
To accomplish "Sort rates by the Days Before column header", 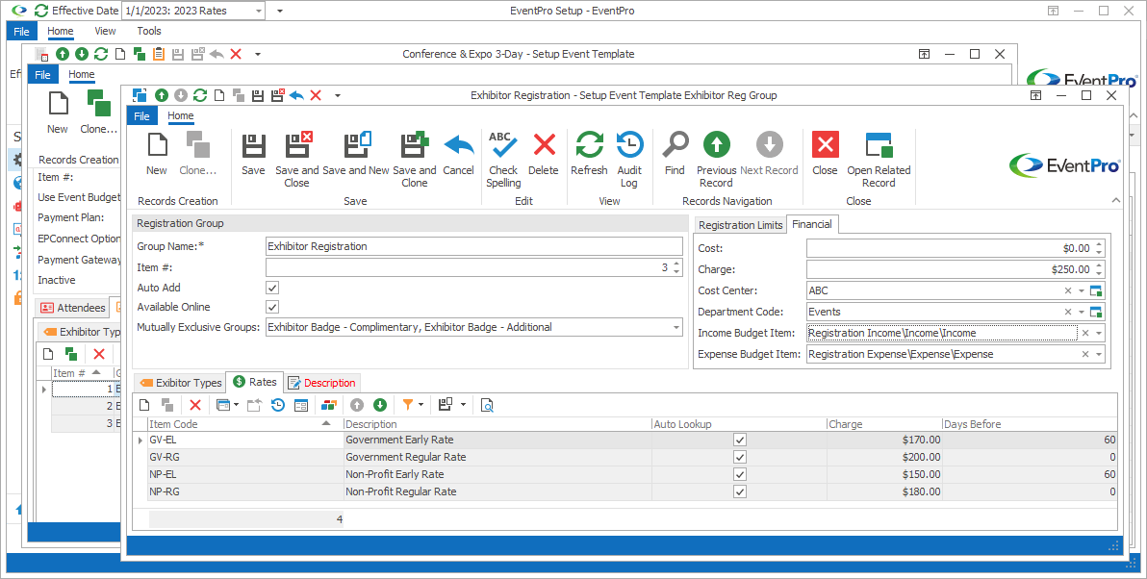I will [x=1030, y=424].
